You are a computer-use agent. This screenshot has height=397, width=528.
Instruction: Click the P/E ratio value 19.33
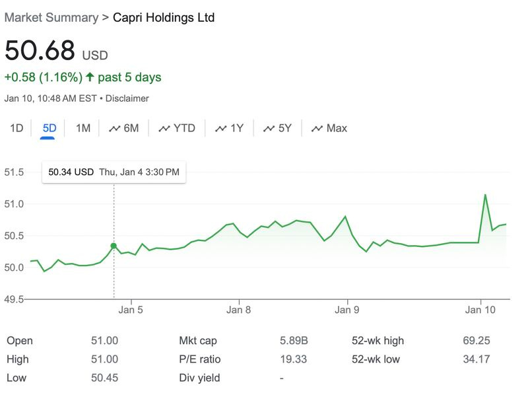[293, 359]
